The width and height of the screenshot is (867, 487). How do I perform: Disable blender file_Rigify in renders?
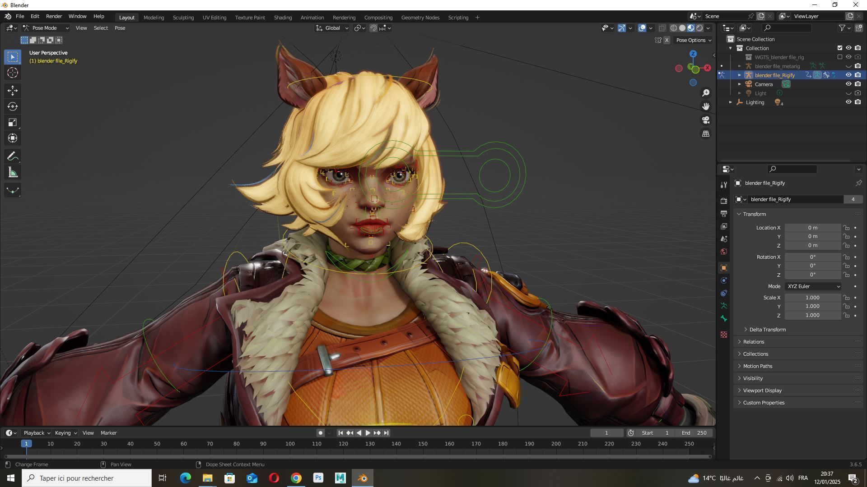[x=858, y=75]
